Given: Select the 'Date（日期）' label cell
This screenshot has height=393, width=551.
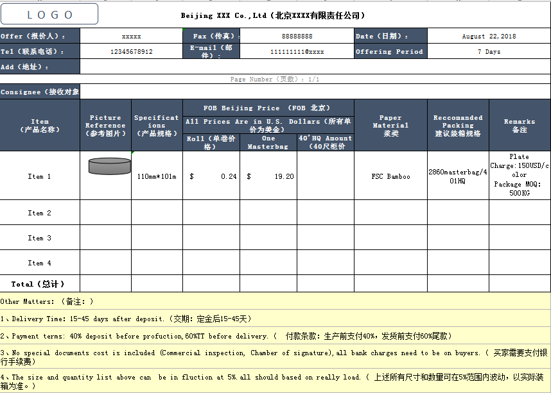Looking at the screenshot, I should [390, 36].
